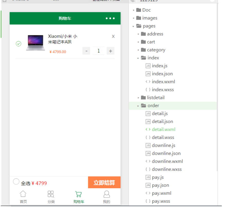This screenshot has height=207, width=231.
Task: Click the 分类 tab label
Action: coord(51,202)
